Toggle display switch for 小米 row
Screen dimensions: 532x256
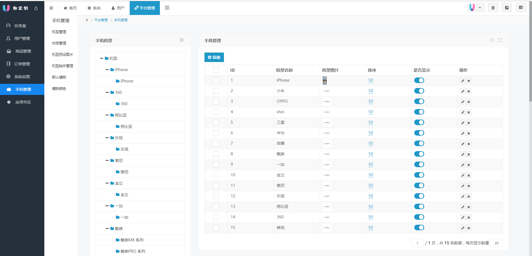419,91
